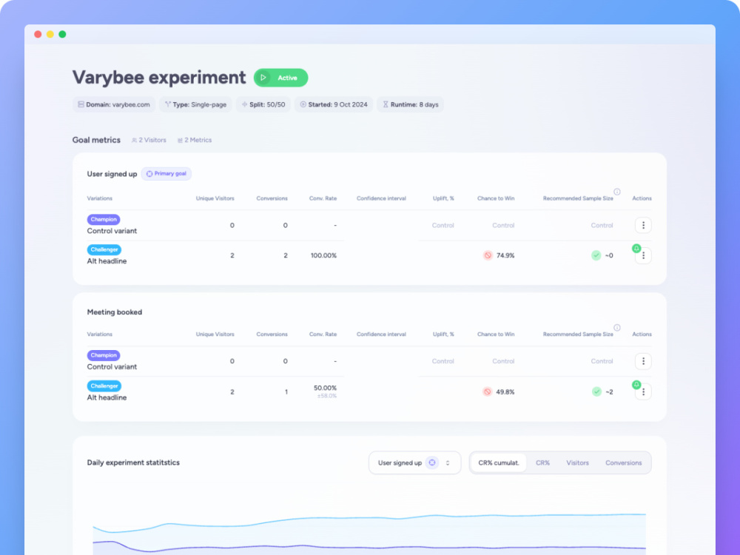Viewport: 740px width, 555px height.
Task: Click the red no-win icon beside 74.9%
Action: pos(488,255)
